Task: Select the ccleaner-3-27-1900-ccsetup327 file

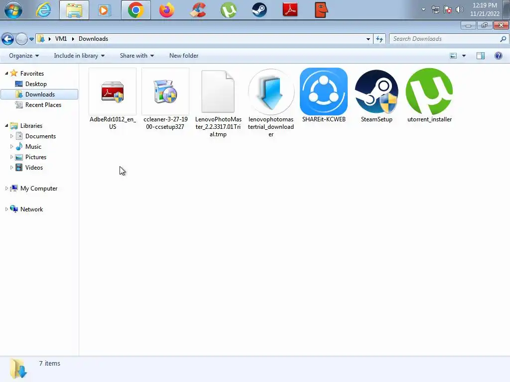Action: point(165,99)
